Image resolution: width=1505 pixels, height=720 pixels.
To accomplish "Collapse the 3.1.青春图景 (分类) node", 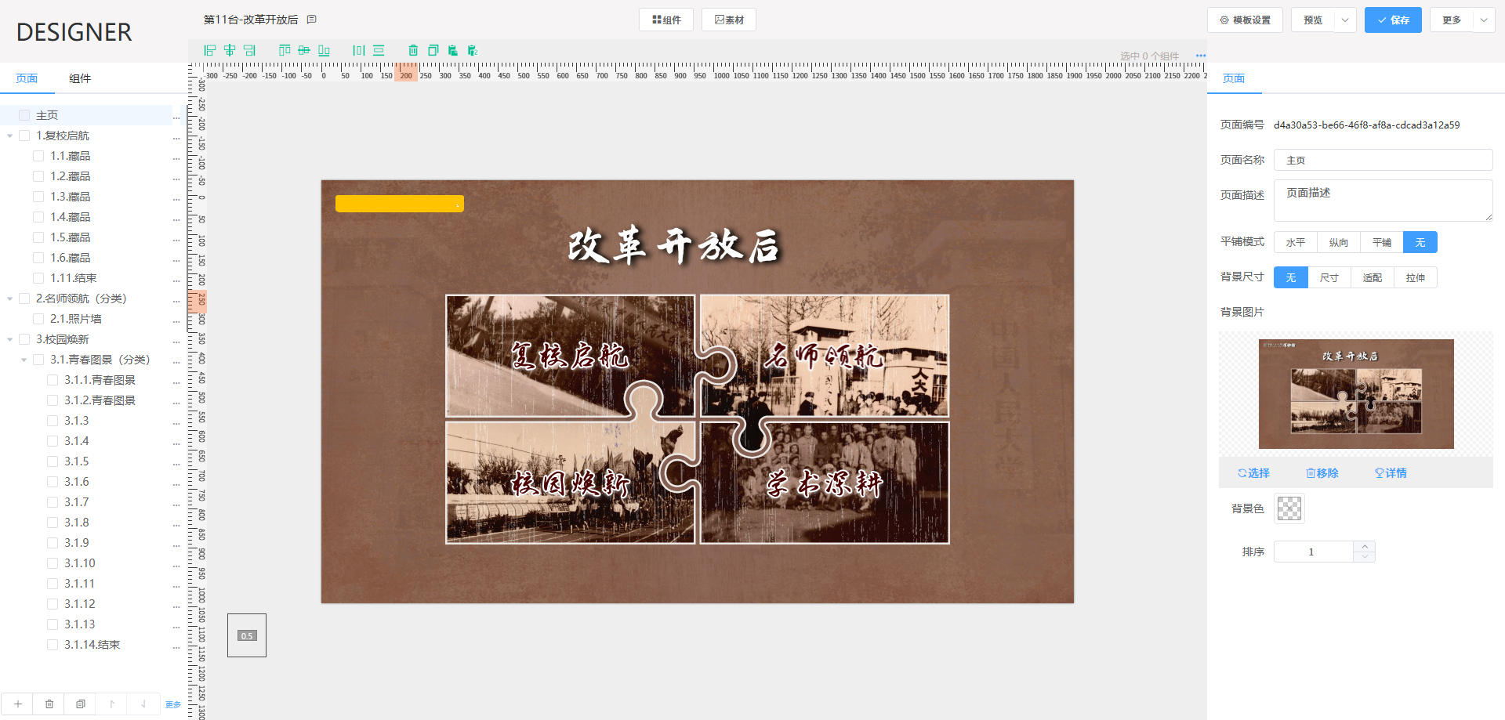I will tap(24, 360).
